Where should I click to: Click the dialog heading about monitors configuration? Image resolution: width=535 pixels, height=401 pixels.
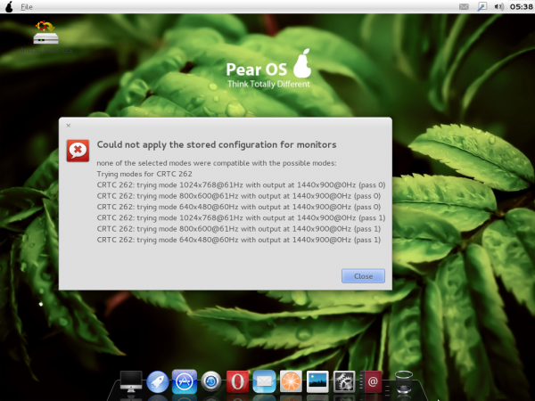(x=217, y=144)
